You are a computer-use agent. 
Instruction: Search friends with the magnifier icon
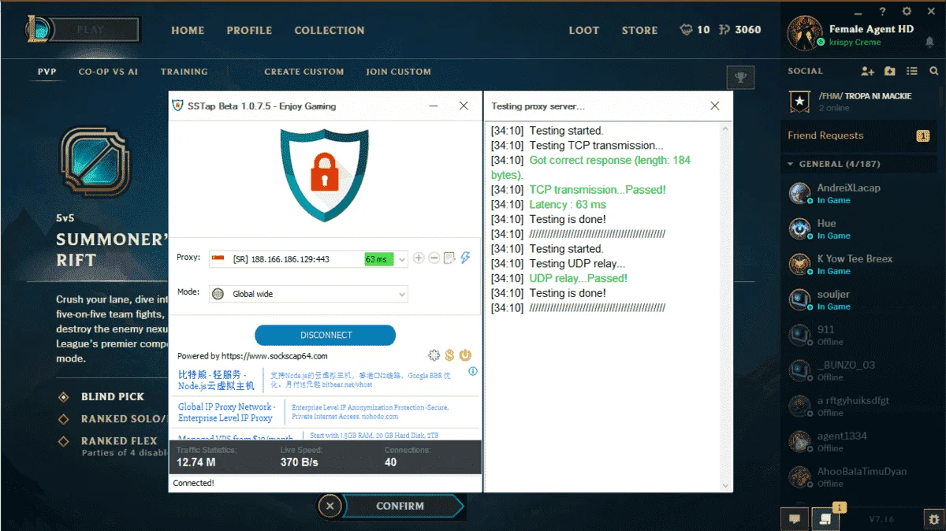pyautogui.click(x=934, y=71)
